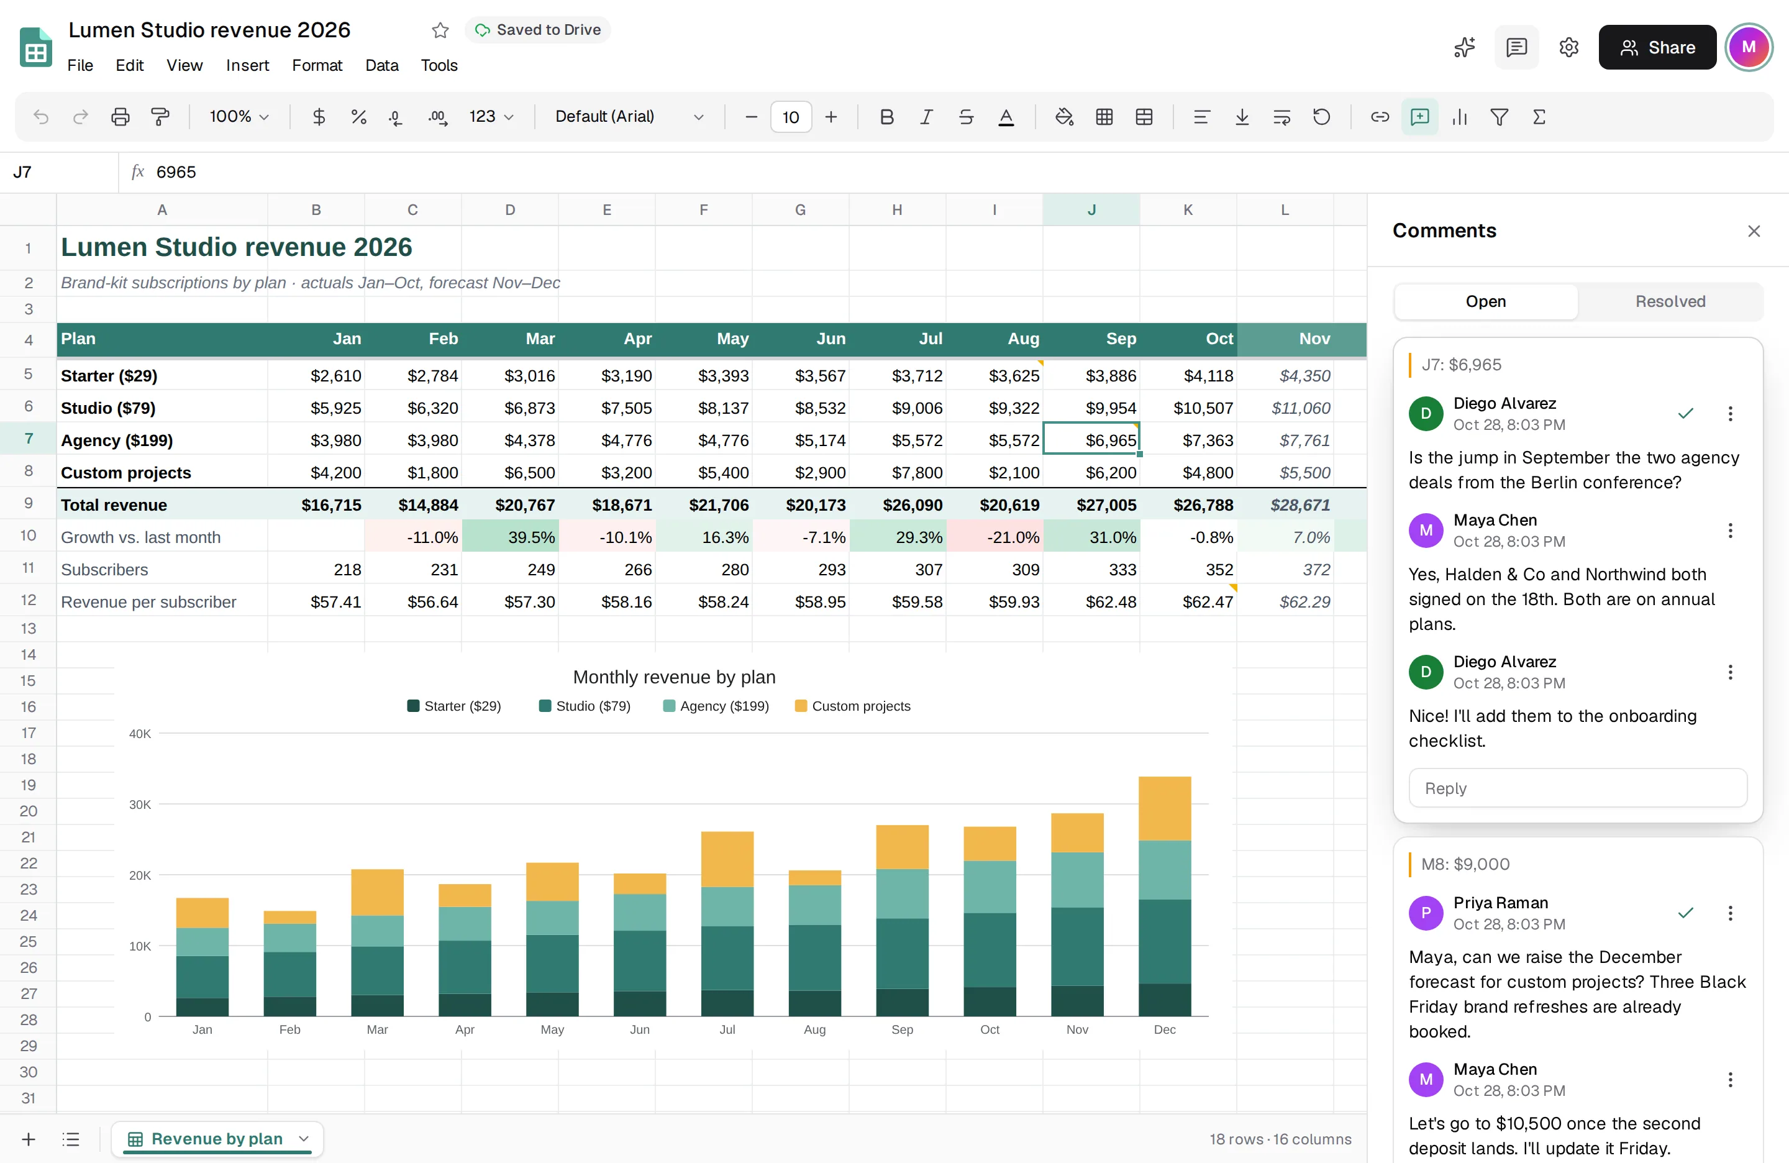Click increase decimal places icon
The height and width of the screenshot is (1163, 1789).
tap(437, 117)
